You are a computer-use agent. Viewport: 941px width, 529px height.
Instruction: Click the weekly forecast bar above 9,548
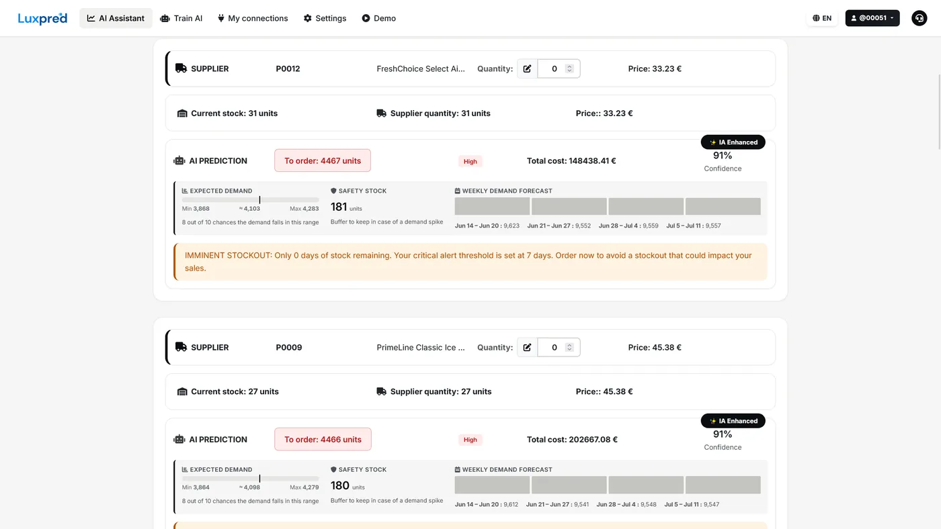click(647, 485)
